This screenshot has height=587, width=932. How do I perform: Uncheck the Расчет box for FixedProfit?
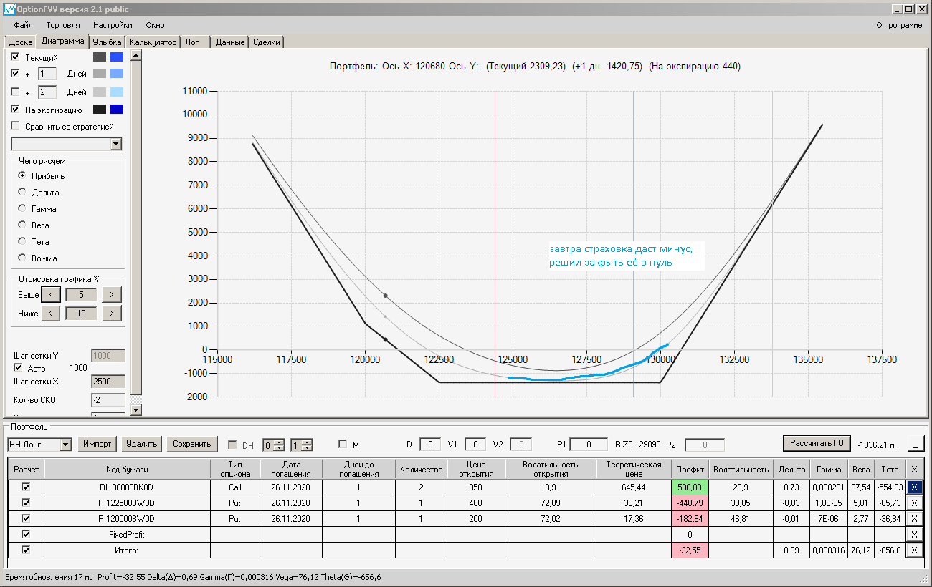(26, 534)
